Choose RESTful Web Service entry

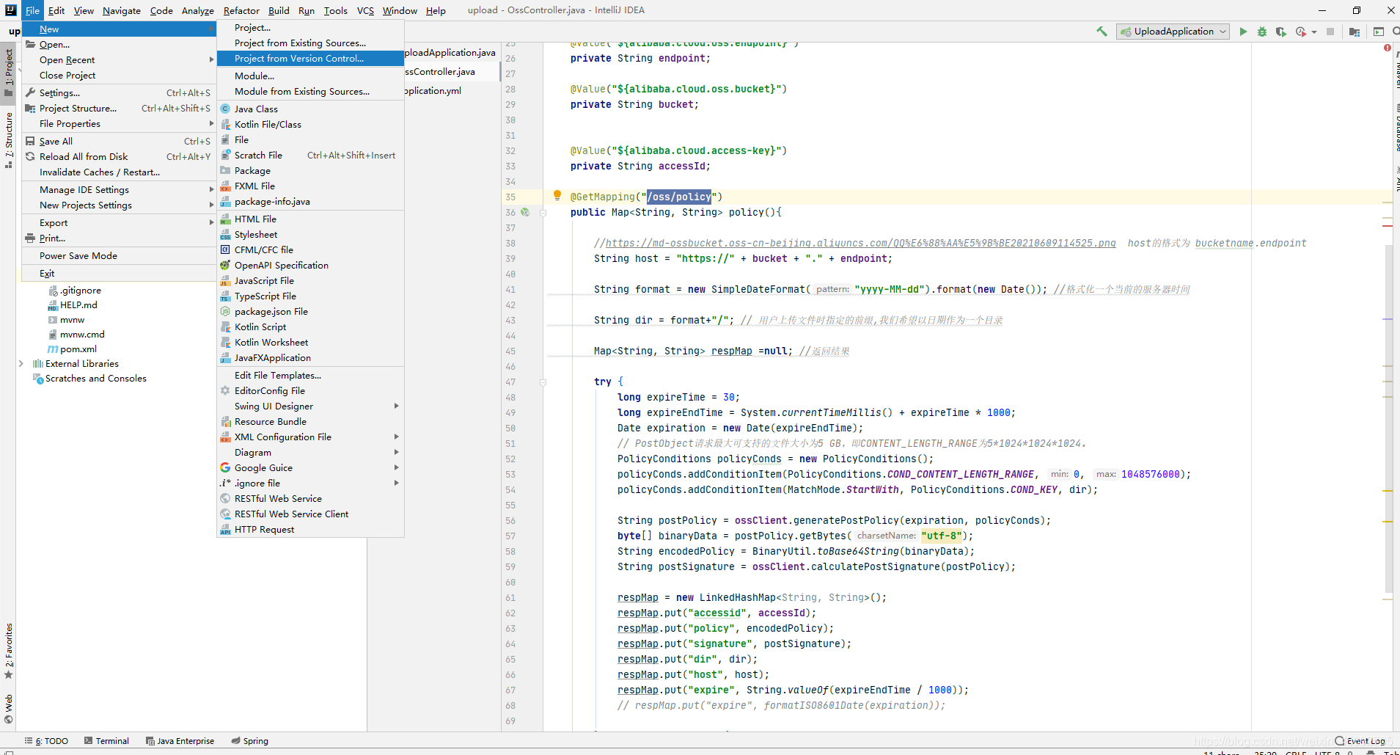pyautogui.click(x=311, y=498)
